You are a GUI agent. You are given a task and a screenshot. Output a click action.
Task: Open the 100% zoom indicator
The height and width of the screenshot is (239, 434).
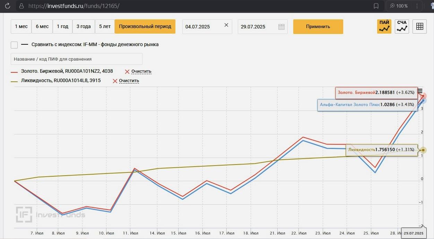[x=399, y=6]
